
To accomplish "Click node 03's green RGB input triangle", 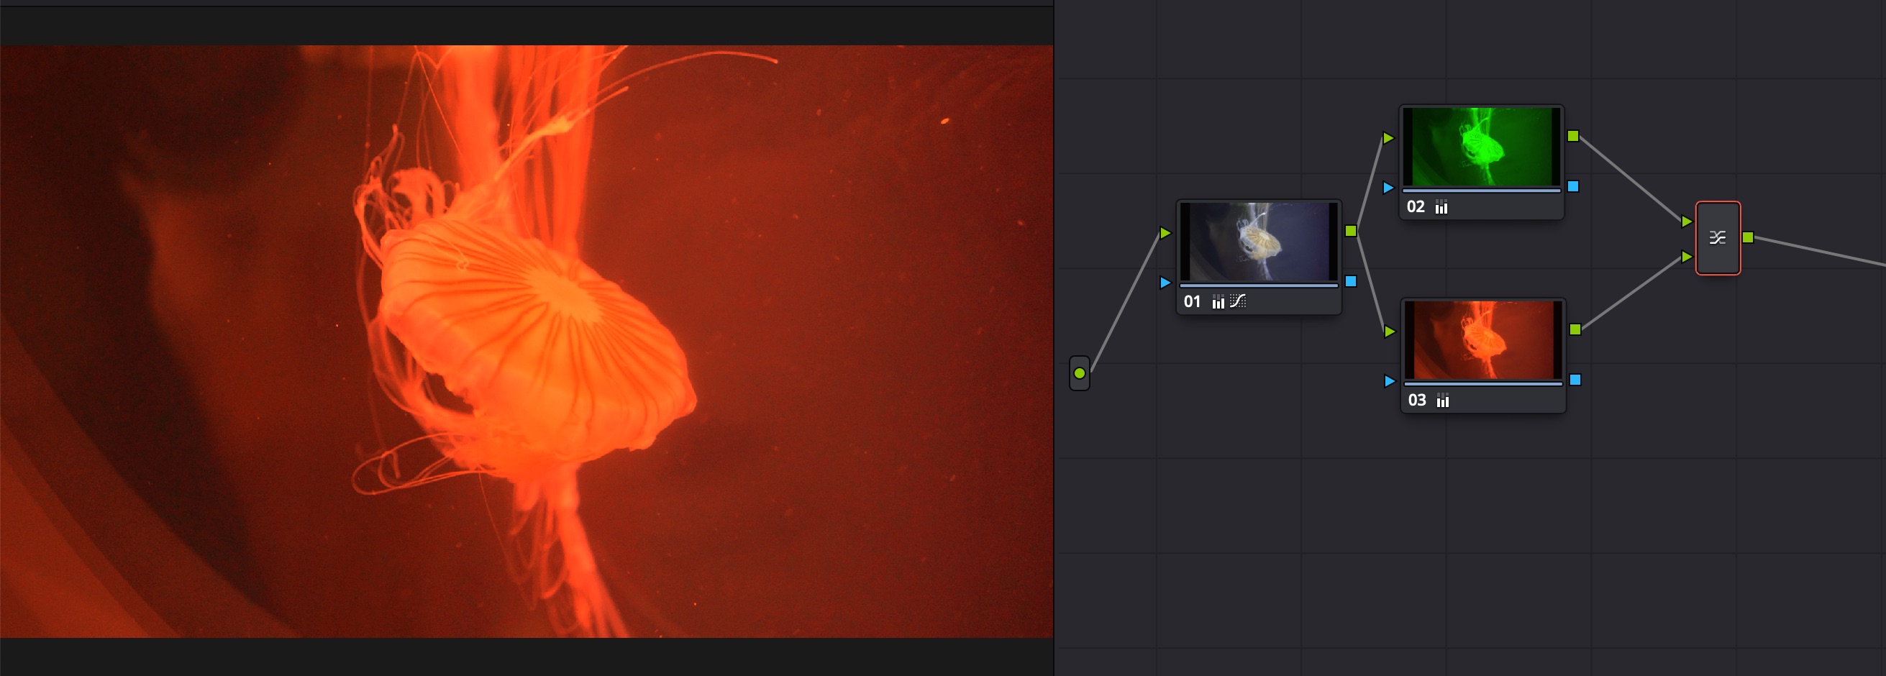I will coord(1389,332).
